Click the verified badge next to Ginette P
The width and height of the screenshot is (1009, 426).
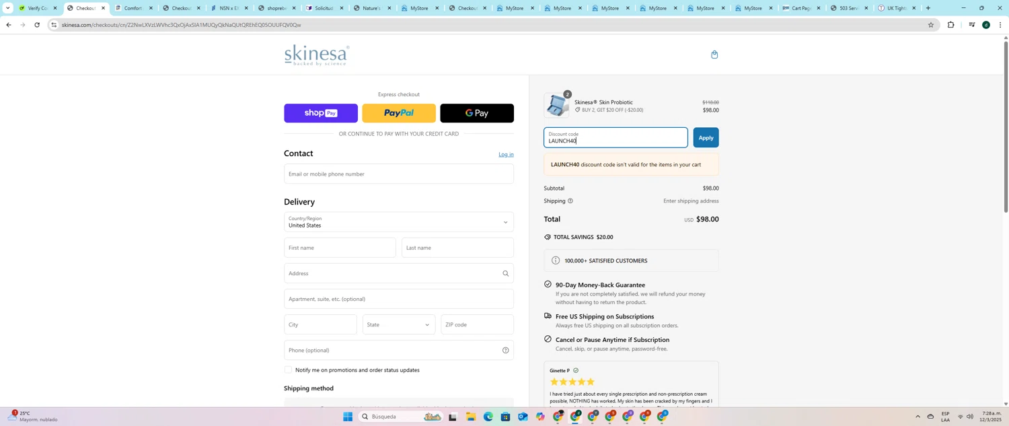coord(576,370)
